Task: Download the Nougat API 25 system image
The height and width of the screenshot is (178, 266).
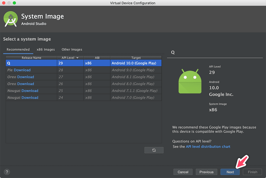Action: coord(30,91)
